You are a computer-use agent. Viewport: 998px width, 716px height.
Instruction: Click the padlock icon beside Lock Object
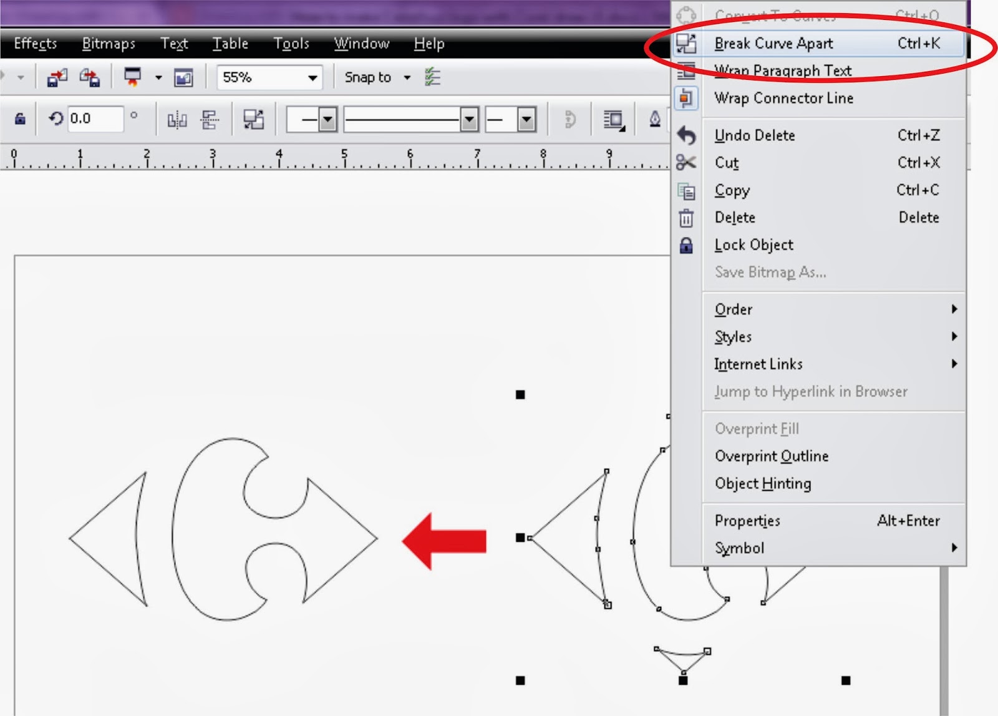click(686, 245)
